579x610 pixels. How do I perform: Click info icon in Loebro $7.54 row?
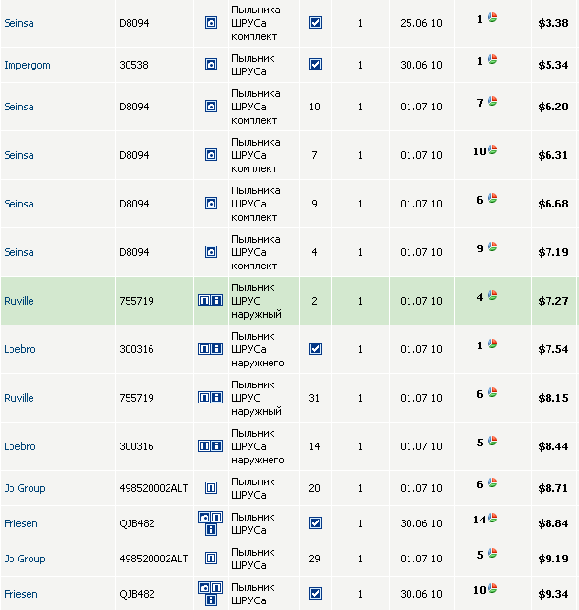(216, 349)
